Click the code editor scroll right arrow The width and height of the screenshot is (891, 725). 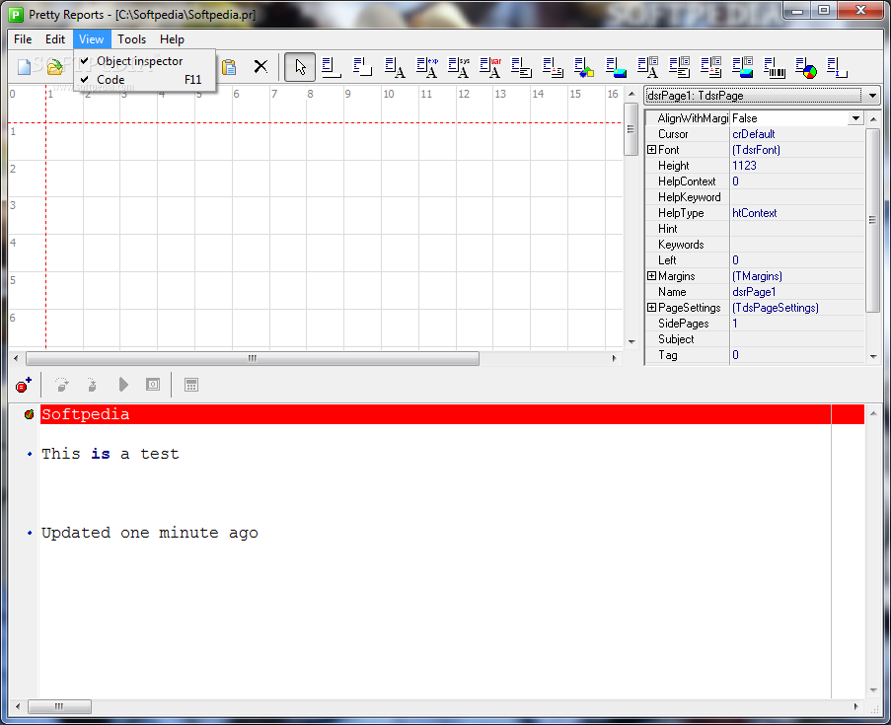pos(855,706)
